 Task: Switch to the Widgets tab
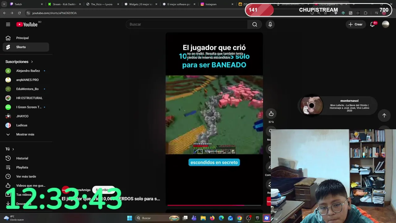[140, 4]
